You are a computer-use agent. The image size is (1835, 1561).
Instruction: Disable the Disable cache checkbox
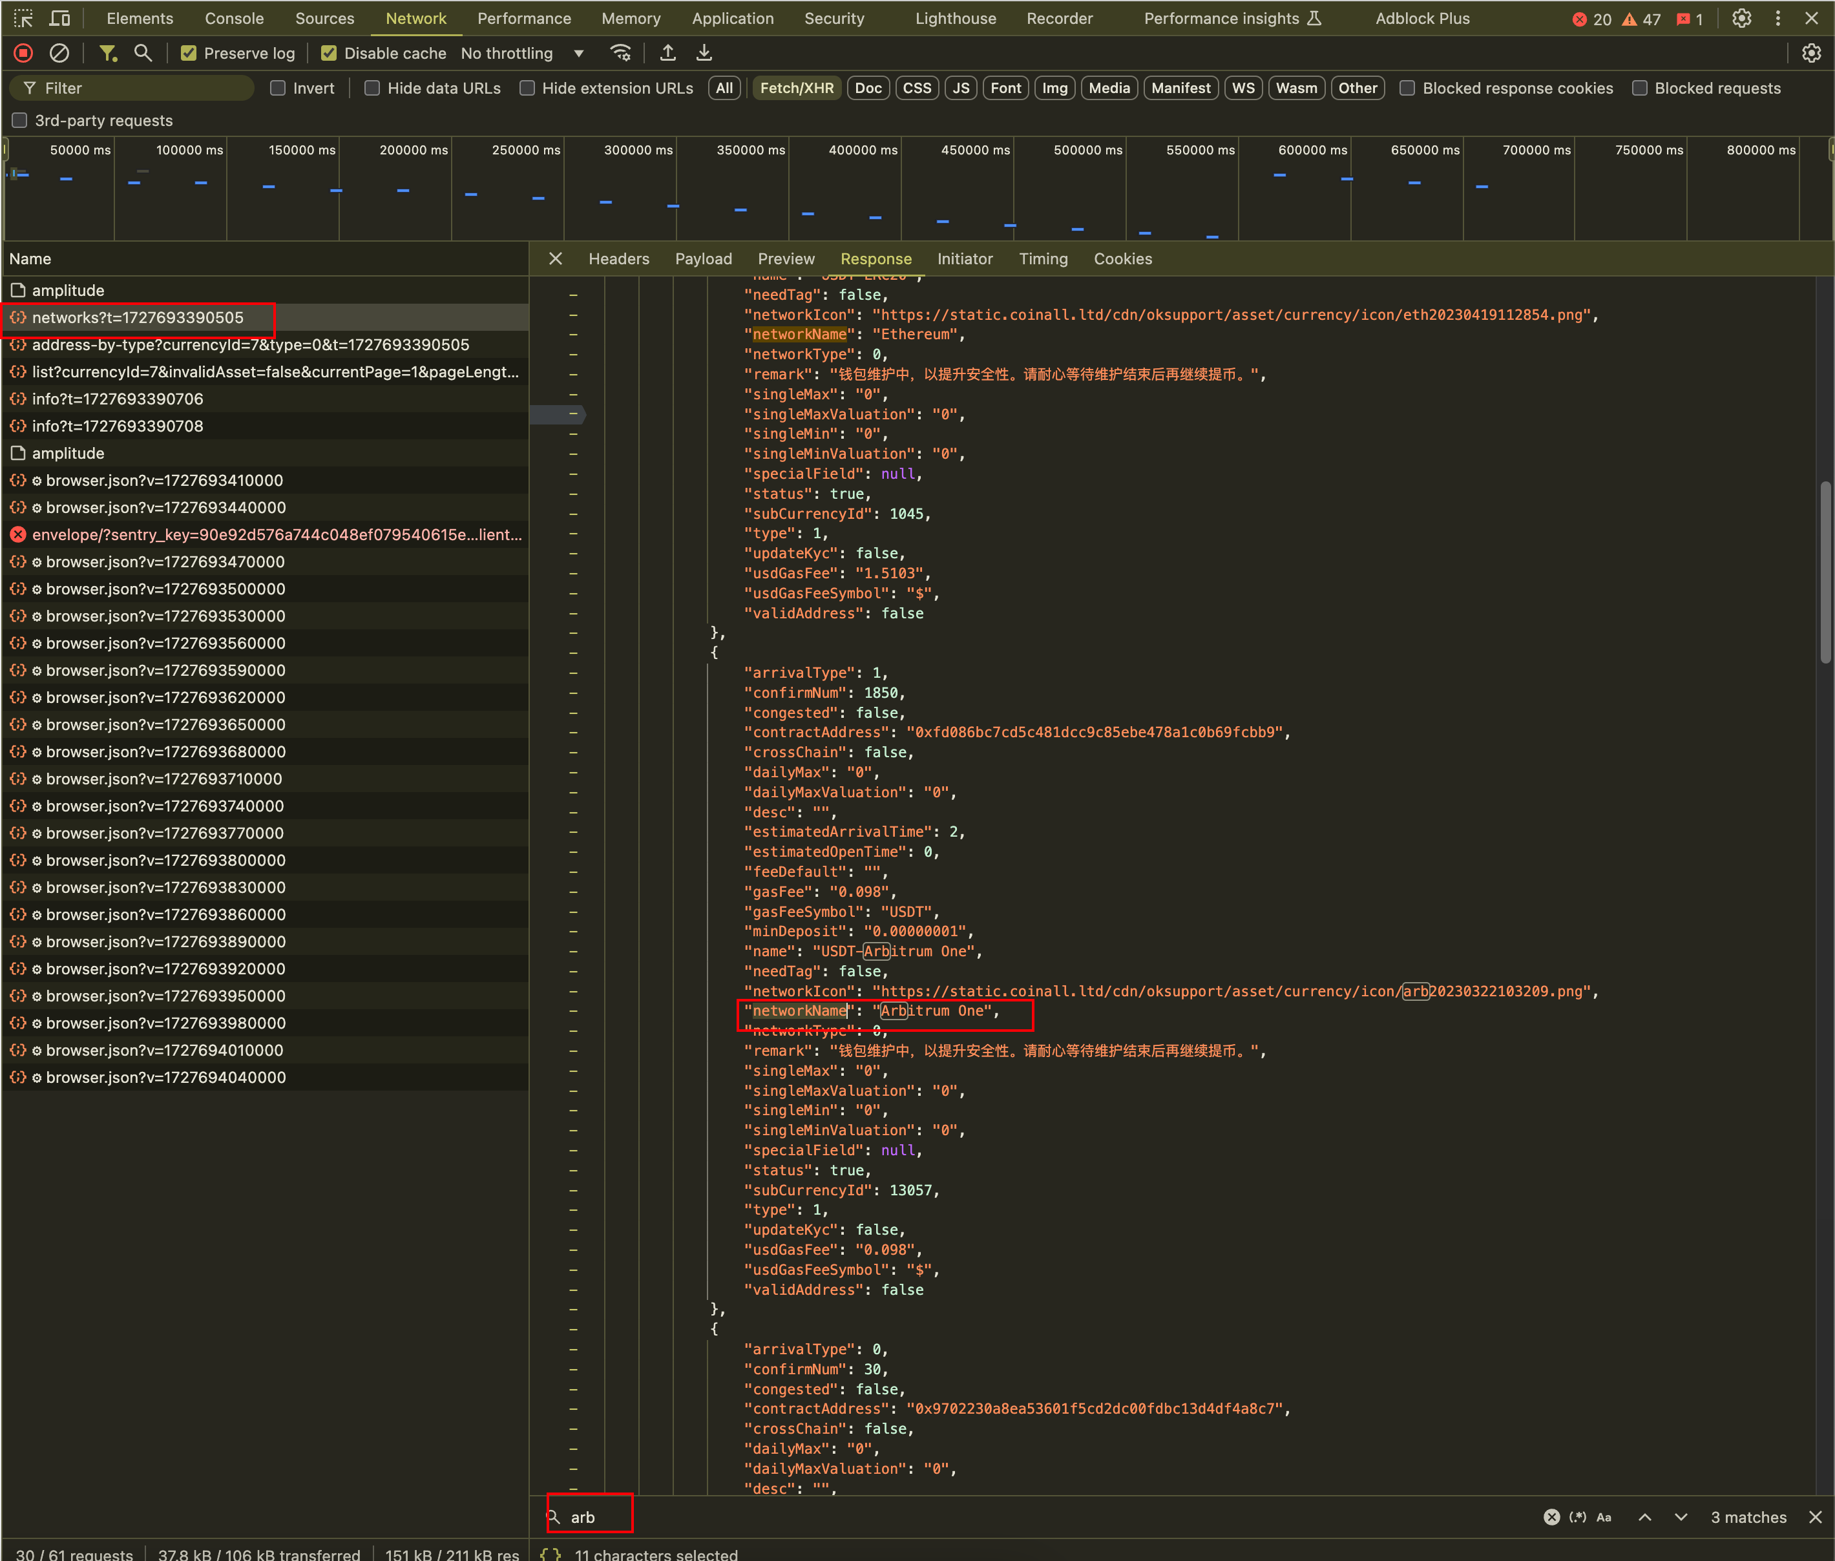coord(329,53)
